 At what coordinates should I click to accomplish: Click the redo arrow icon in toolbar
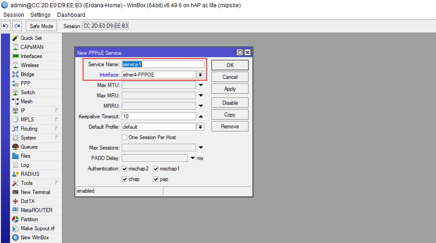coord(17,26)
